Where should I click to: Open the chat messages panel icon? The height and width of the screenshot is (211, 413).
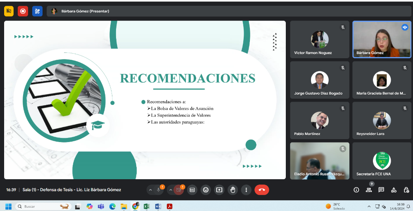[x=381, y=190]
